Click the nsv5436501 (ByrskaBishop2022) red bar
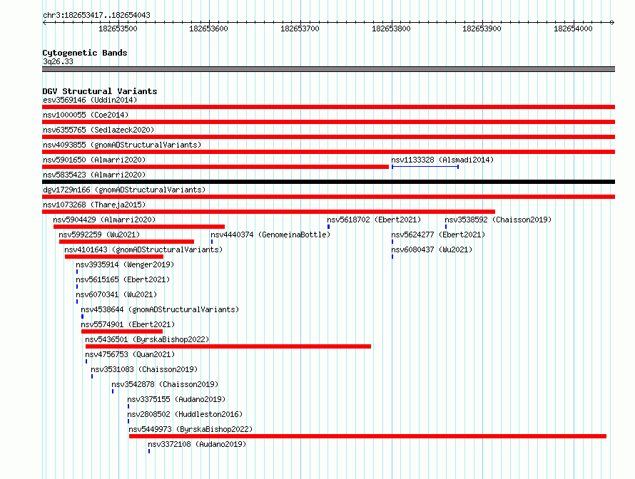The height and width of the screenshot is (479, 635). 228,346
